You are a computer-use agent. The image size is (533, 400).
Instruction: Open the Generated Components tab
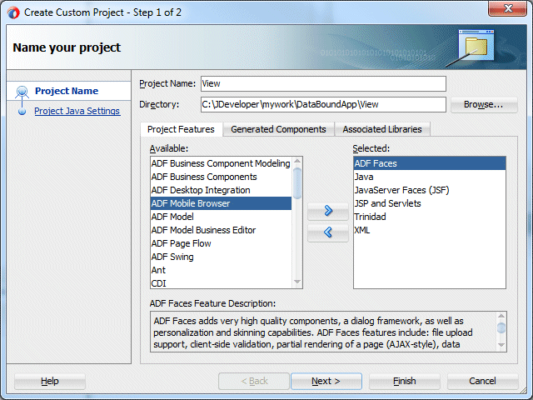point(278,130)
